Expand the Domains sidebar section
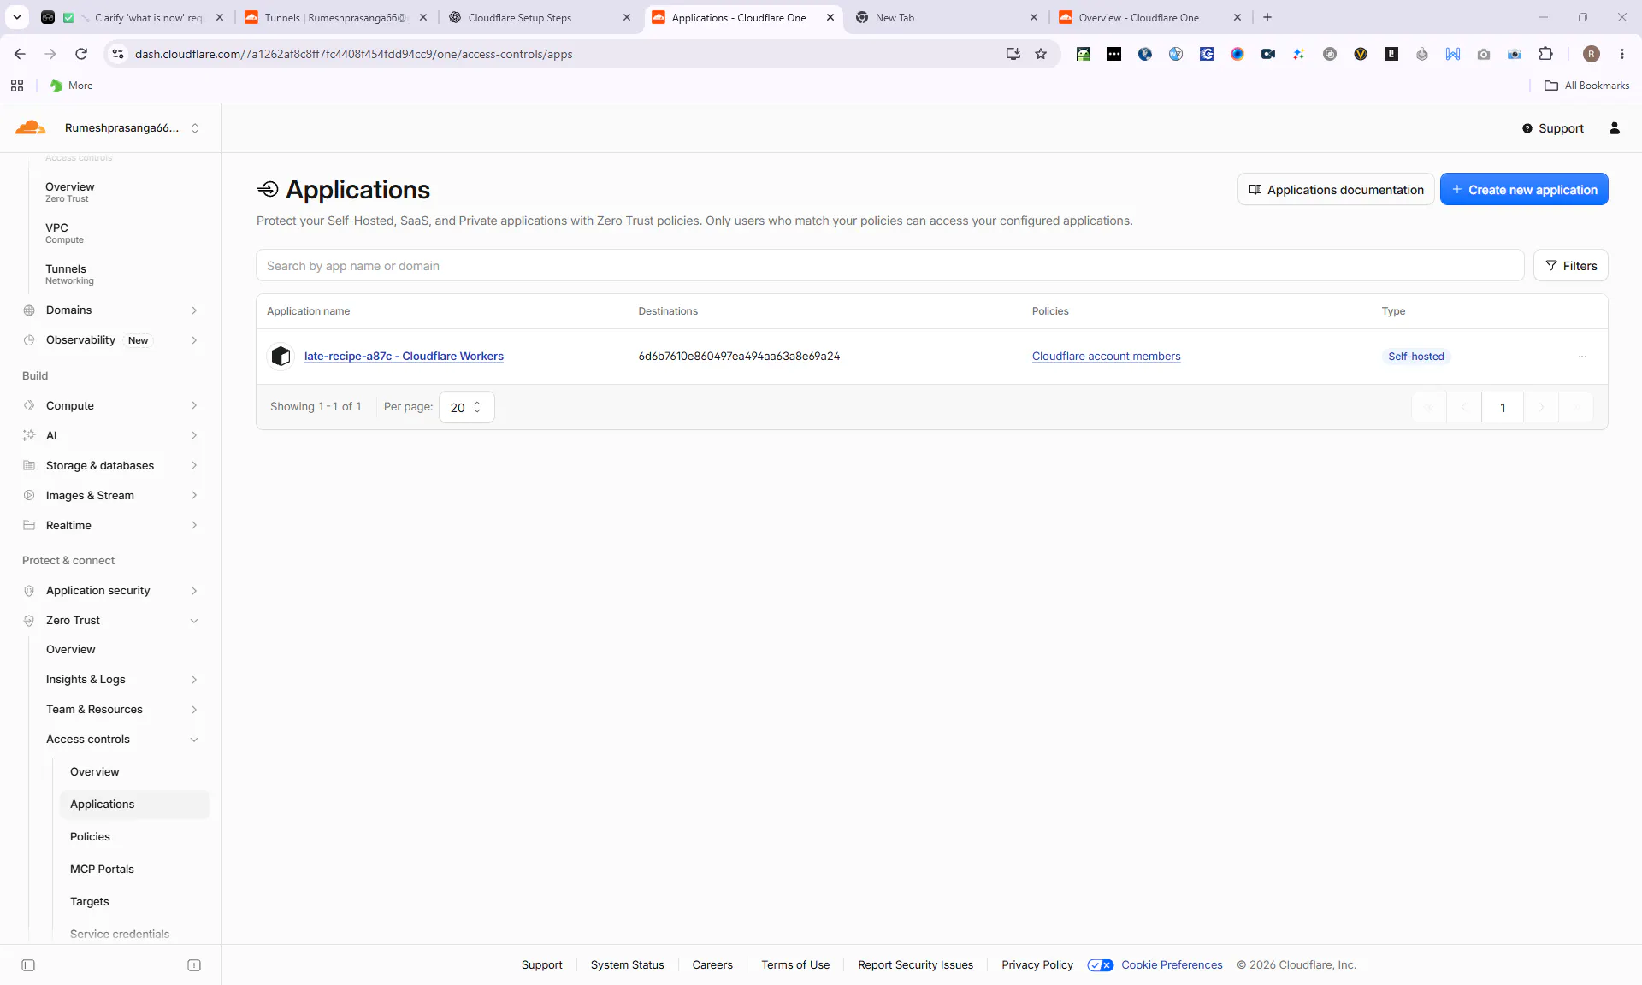The image size is (1642, 985). [111, 310]
